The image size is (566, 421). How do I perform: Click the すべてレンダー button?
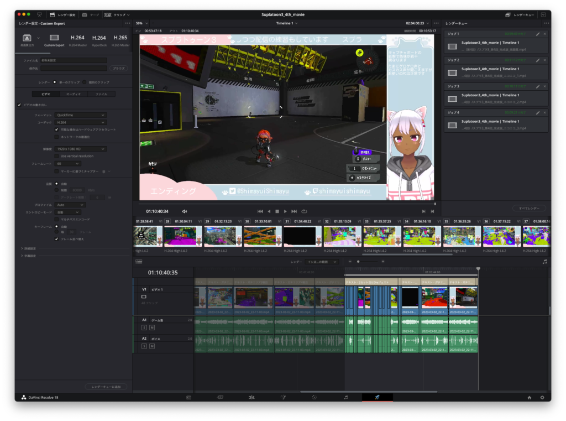coord(529,208)
